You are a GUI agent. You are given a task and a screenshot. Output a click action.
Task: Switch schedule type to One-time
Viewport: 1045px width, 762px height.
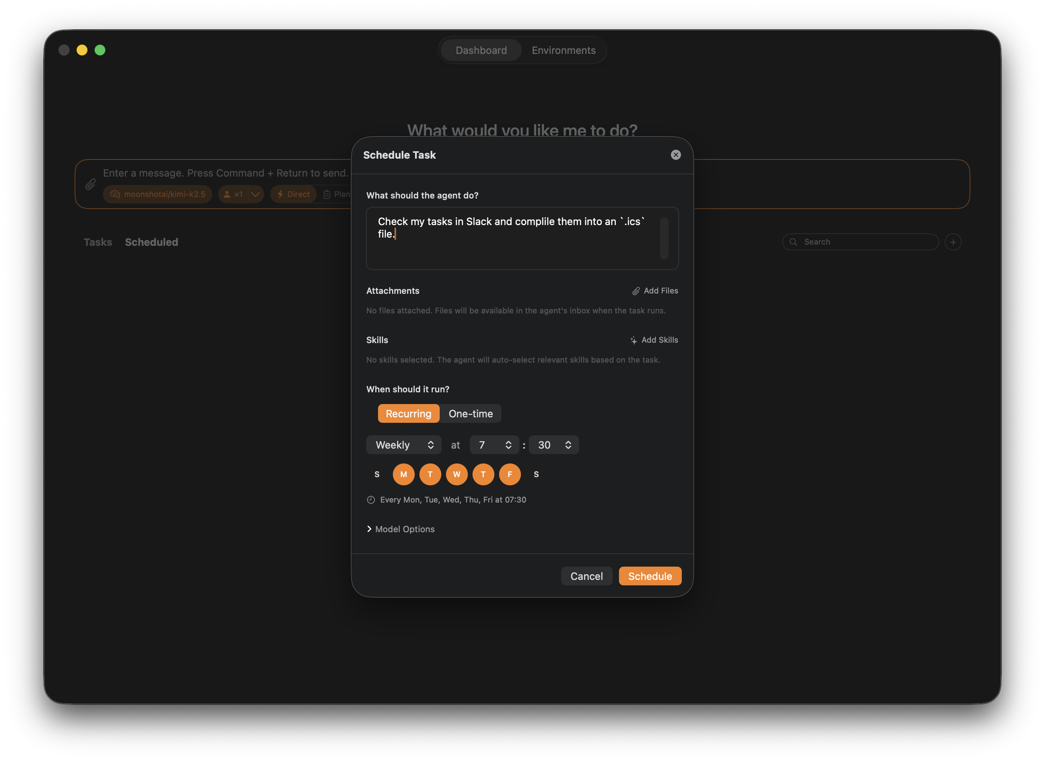point(470,413)
